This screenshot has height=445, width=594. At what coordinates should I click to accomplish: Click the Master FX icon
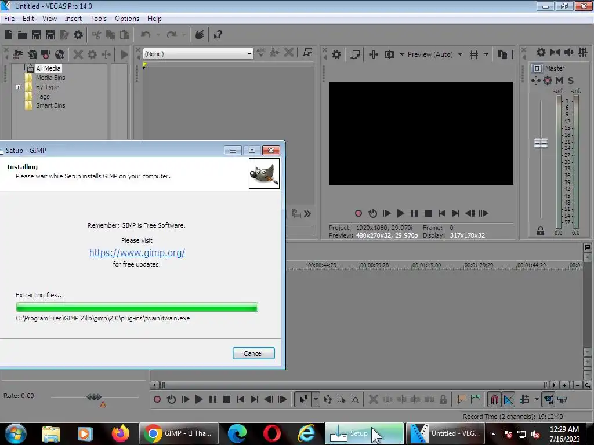click(x=535, y=80)
